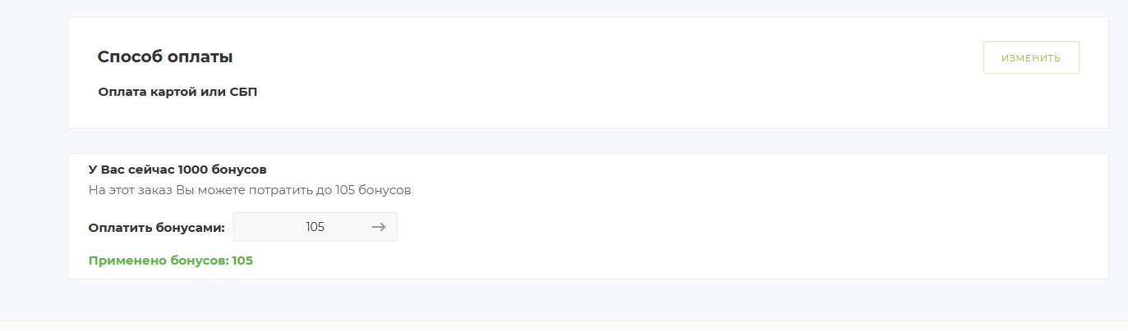The width and height of the screenshot is (1128, 331).
Task: Click the Способ оплаты heading
Action: (x=165, y=57)
